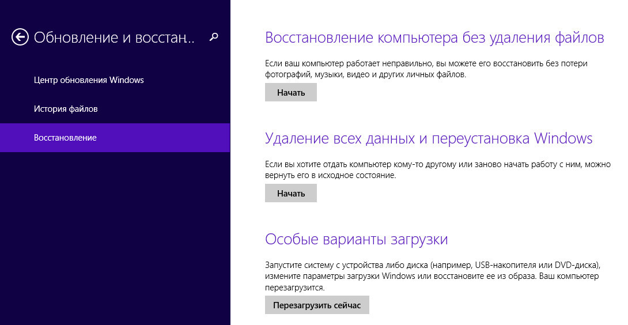Click the word DVD-диска in boot description
Screen dimensions: 628x325
point(577,265)
